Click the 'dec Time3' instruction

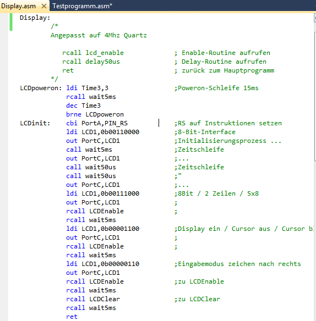(x=83, y=106)
